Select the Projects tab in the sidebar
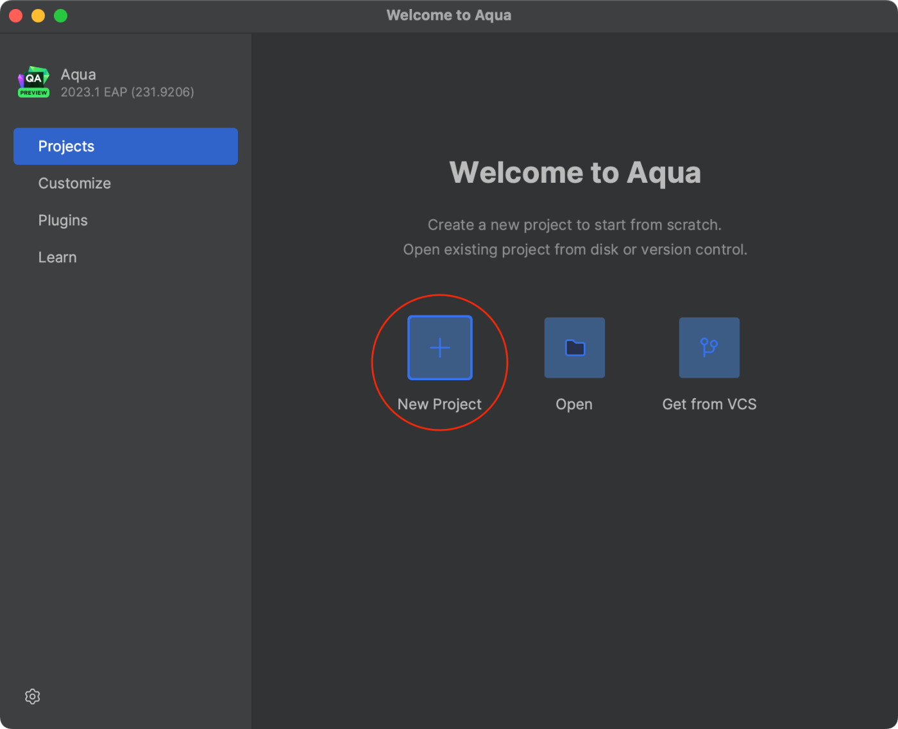This screenshot has width=898, height=729. click(126, 146)
